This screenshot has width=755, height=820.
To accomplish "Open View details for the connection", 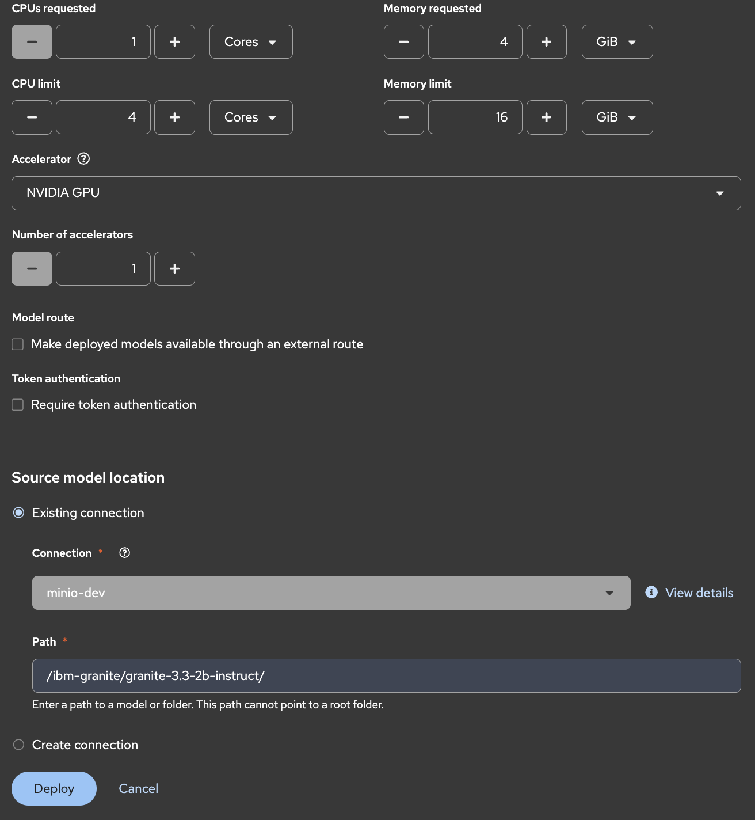I will (699, 593).
